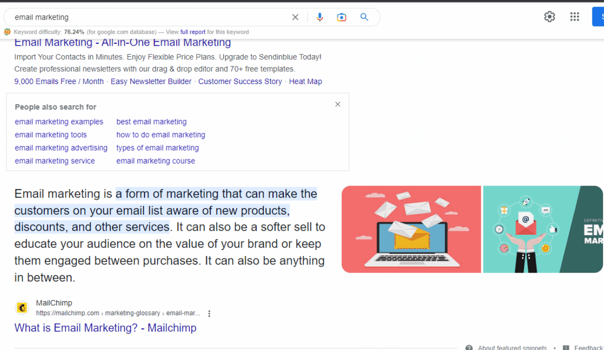Search for email marketing course
The image size is (604, 350).
(x=156, y=161)
